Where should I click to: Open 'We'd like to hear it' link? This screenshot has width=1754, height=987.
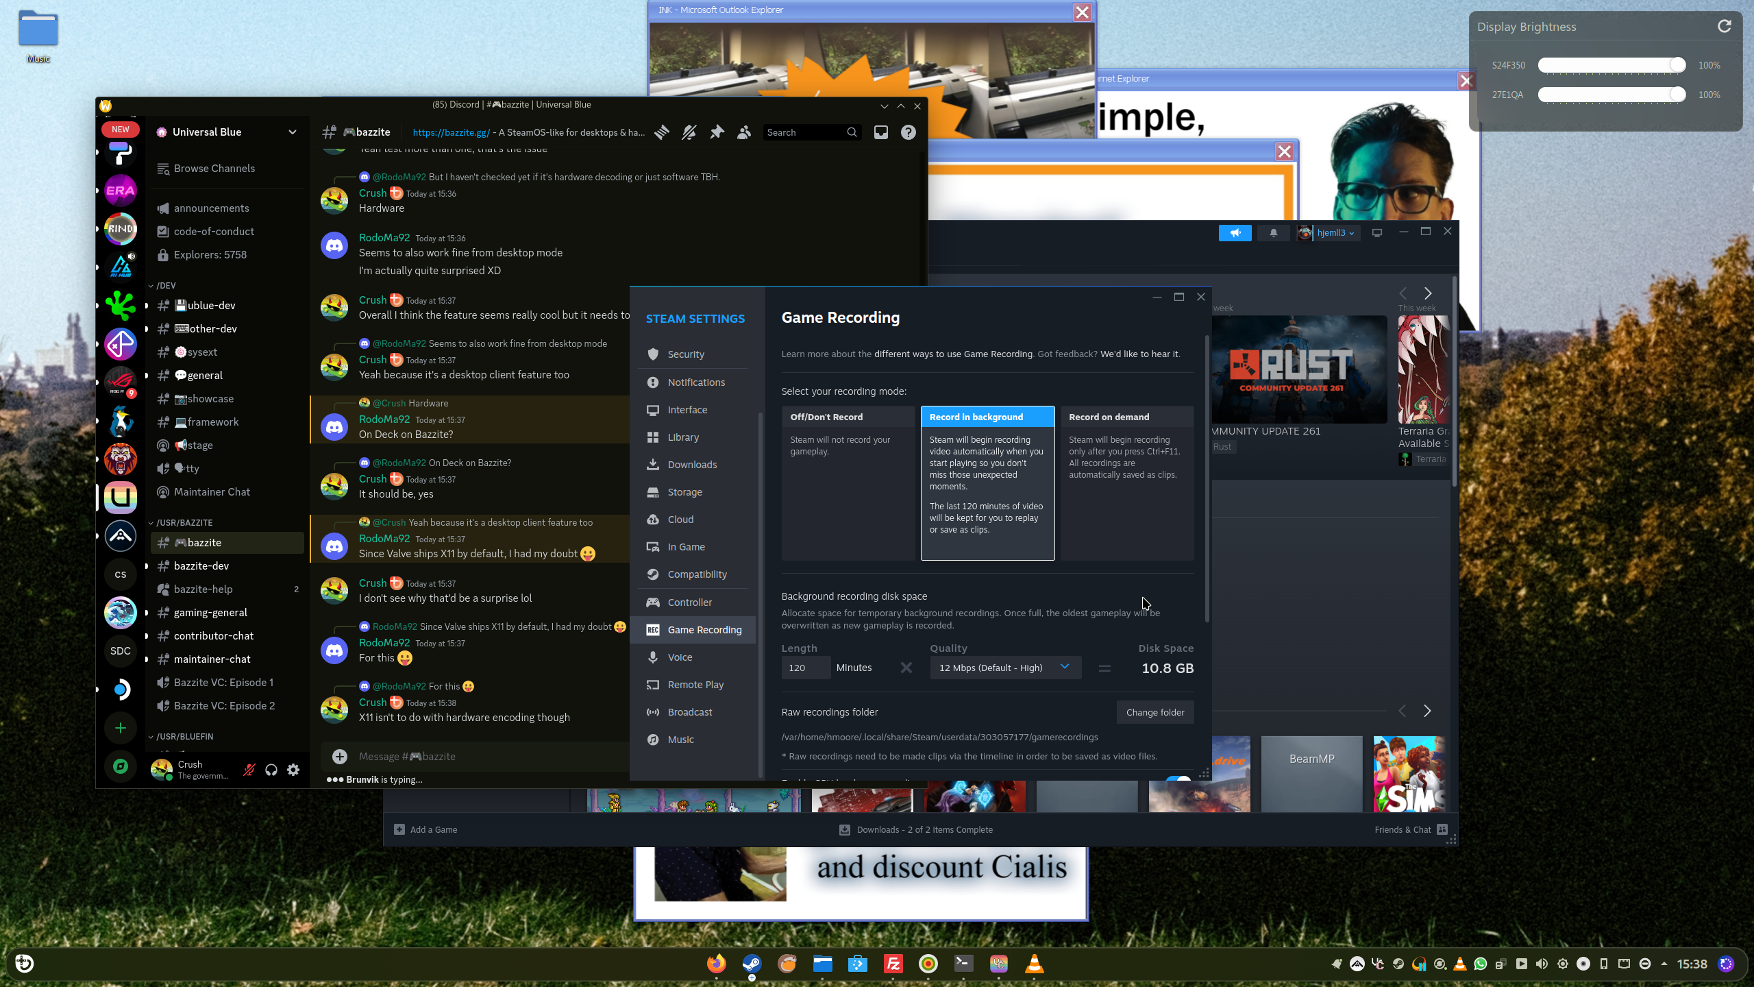point(1139,354)
